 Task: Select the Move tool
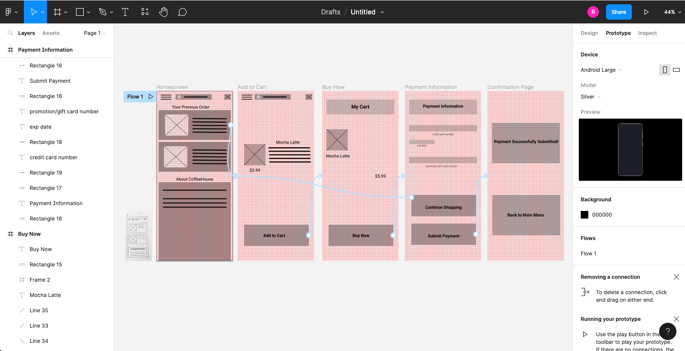[34, 12]
